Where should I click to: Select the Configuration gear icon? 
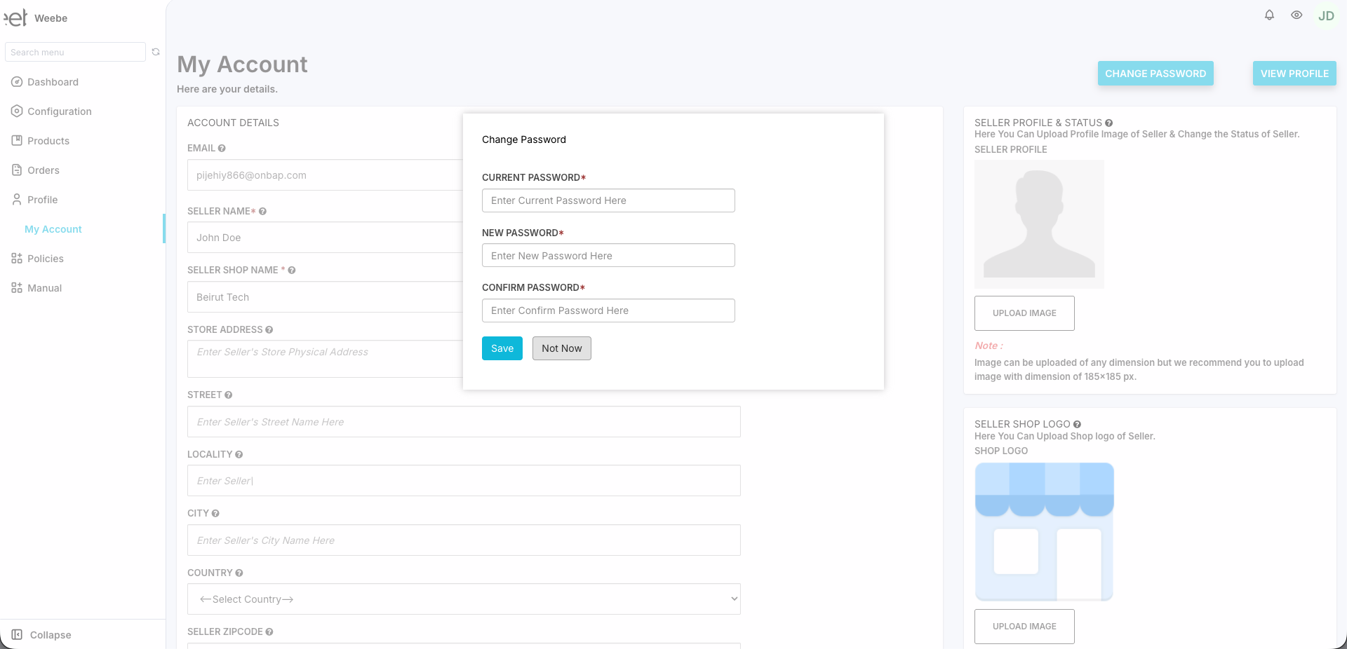coord(16,111)
